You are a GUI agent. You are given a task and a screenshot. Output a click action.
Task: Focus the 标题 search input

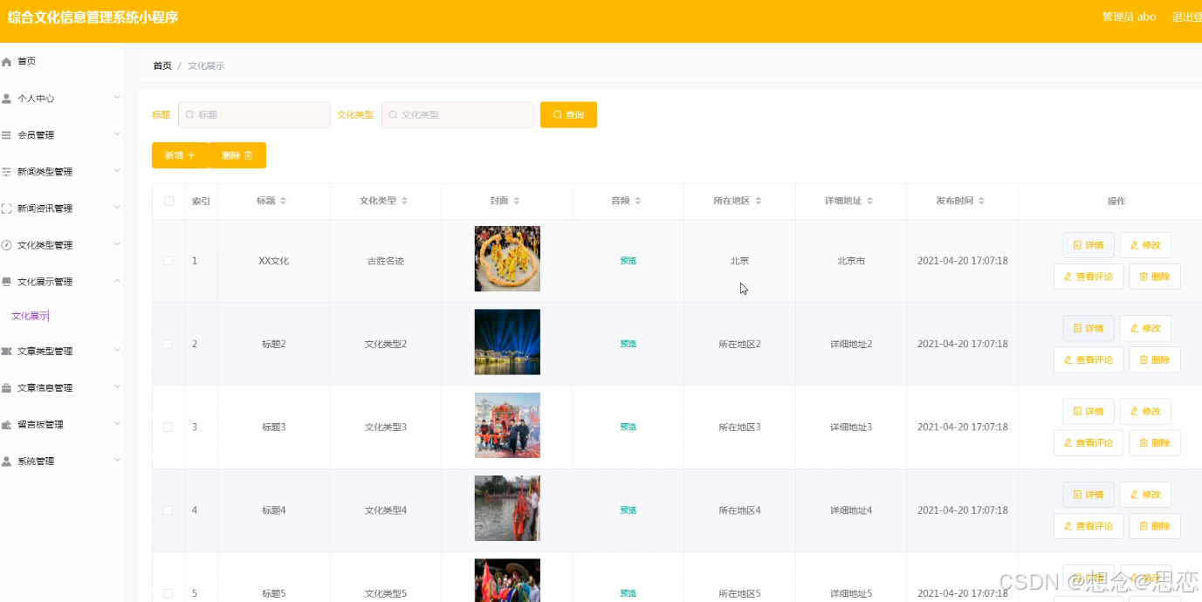[x=254, y=115]
